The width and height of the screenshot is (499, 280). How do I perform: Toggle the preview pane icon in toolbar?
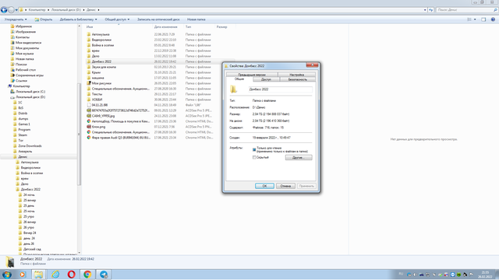[483, 19]
